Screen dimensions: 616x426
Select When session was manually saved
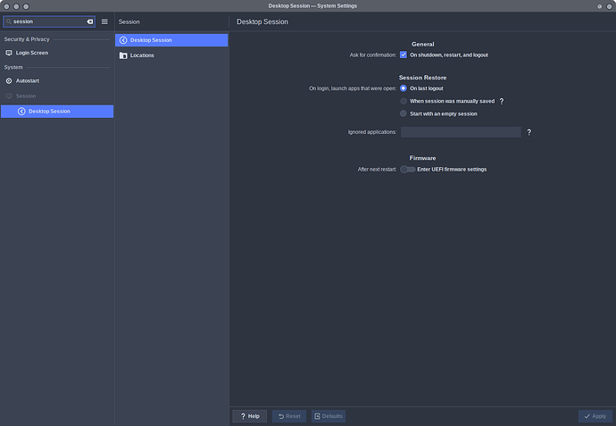click(x=403, y=101)
